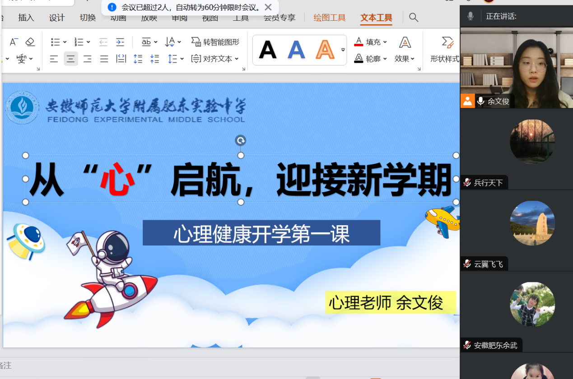Click the eraser clear formatting icon
Image resolution: width=573 pixels, height=379 pixels.
click(30, 42)
